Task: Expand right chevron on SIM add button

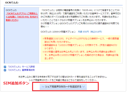Action: point(84,87)
